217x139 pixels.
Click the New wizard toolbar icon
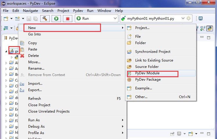[x=6, y=18]
